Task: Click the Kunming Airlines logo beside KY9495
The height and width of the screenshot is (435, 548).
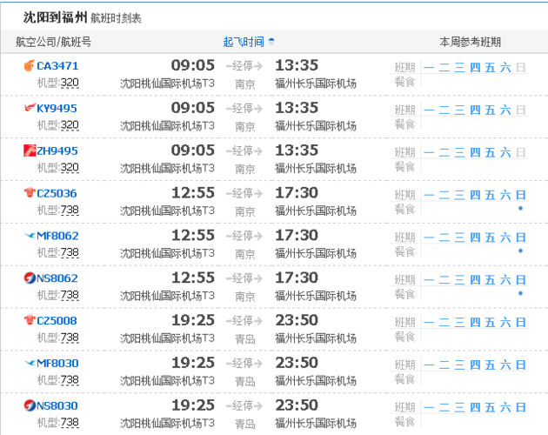Action: pyautogui.click(x=30, y=108)
